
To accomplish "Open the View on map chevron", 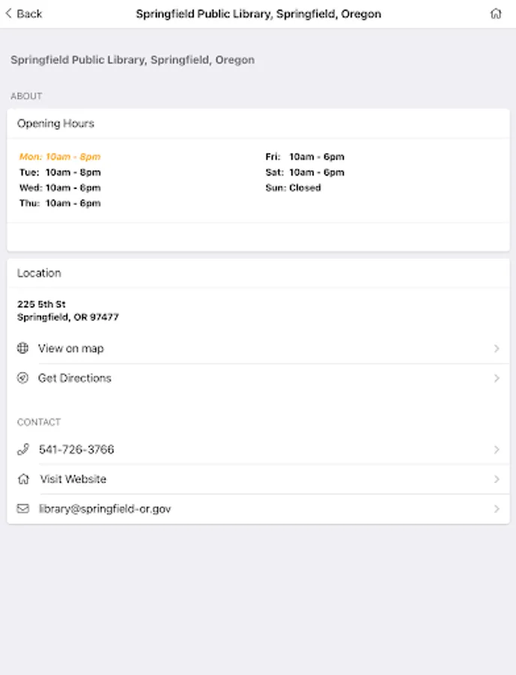I will pyautogui.click(x=497, y=349).
